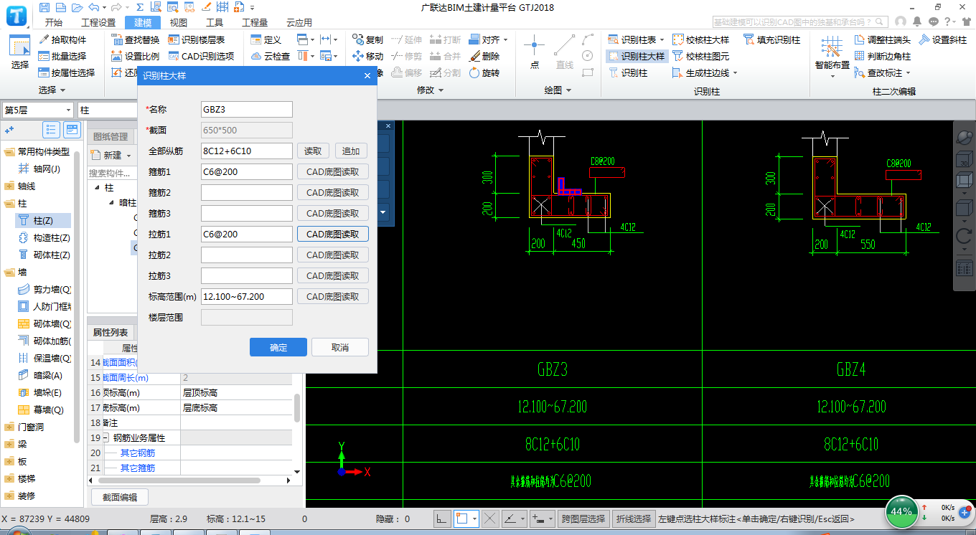Click 识别楼层表 tool
The width and height of the screenshot is (976, 535).
point(197,39)
